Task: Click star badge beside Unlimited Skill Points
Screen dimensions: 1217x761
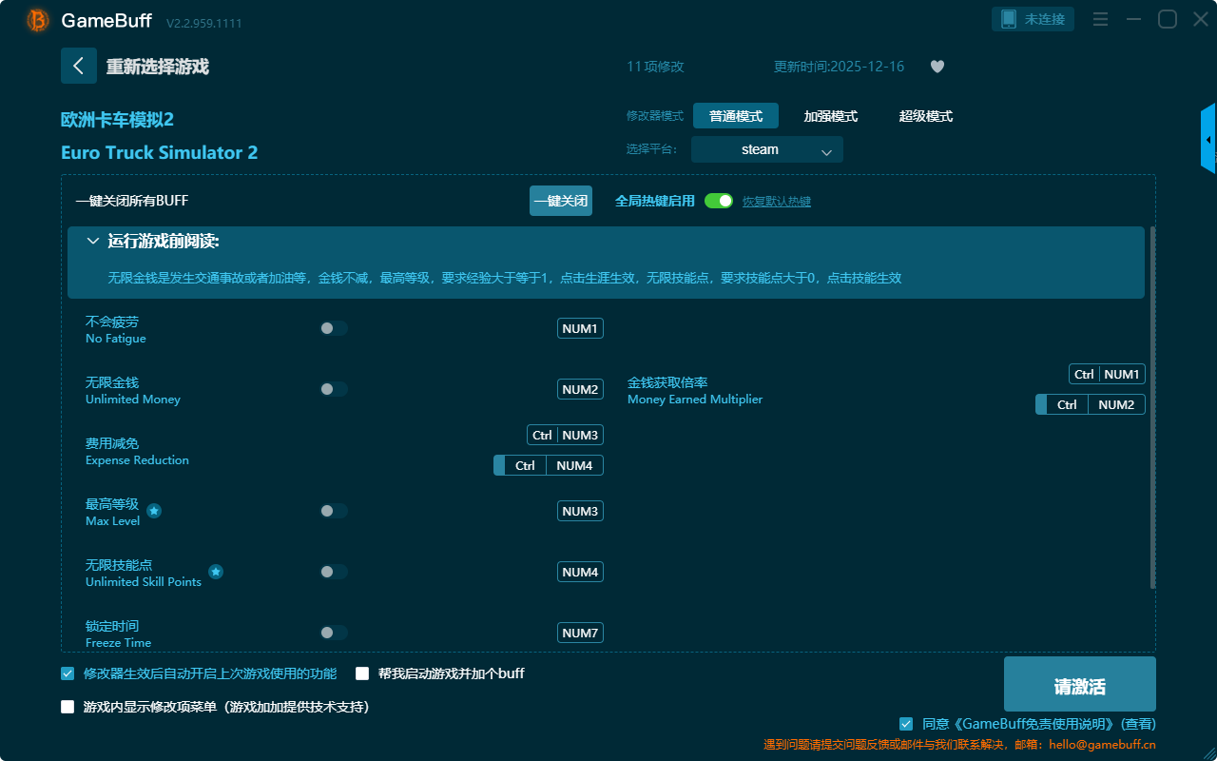Action: pyautogui.click(x=216, y=572)
